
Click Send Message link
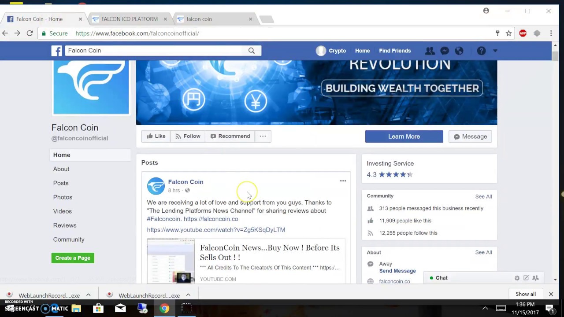(x=397, y=271)
